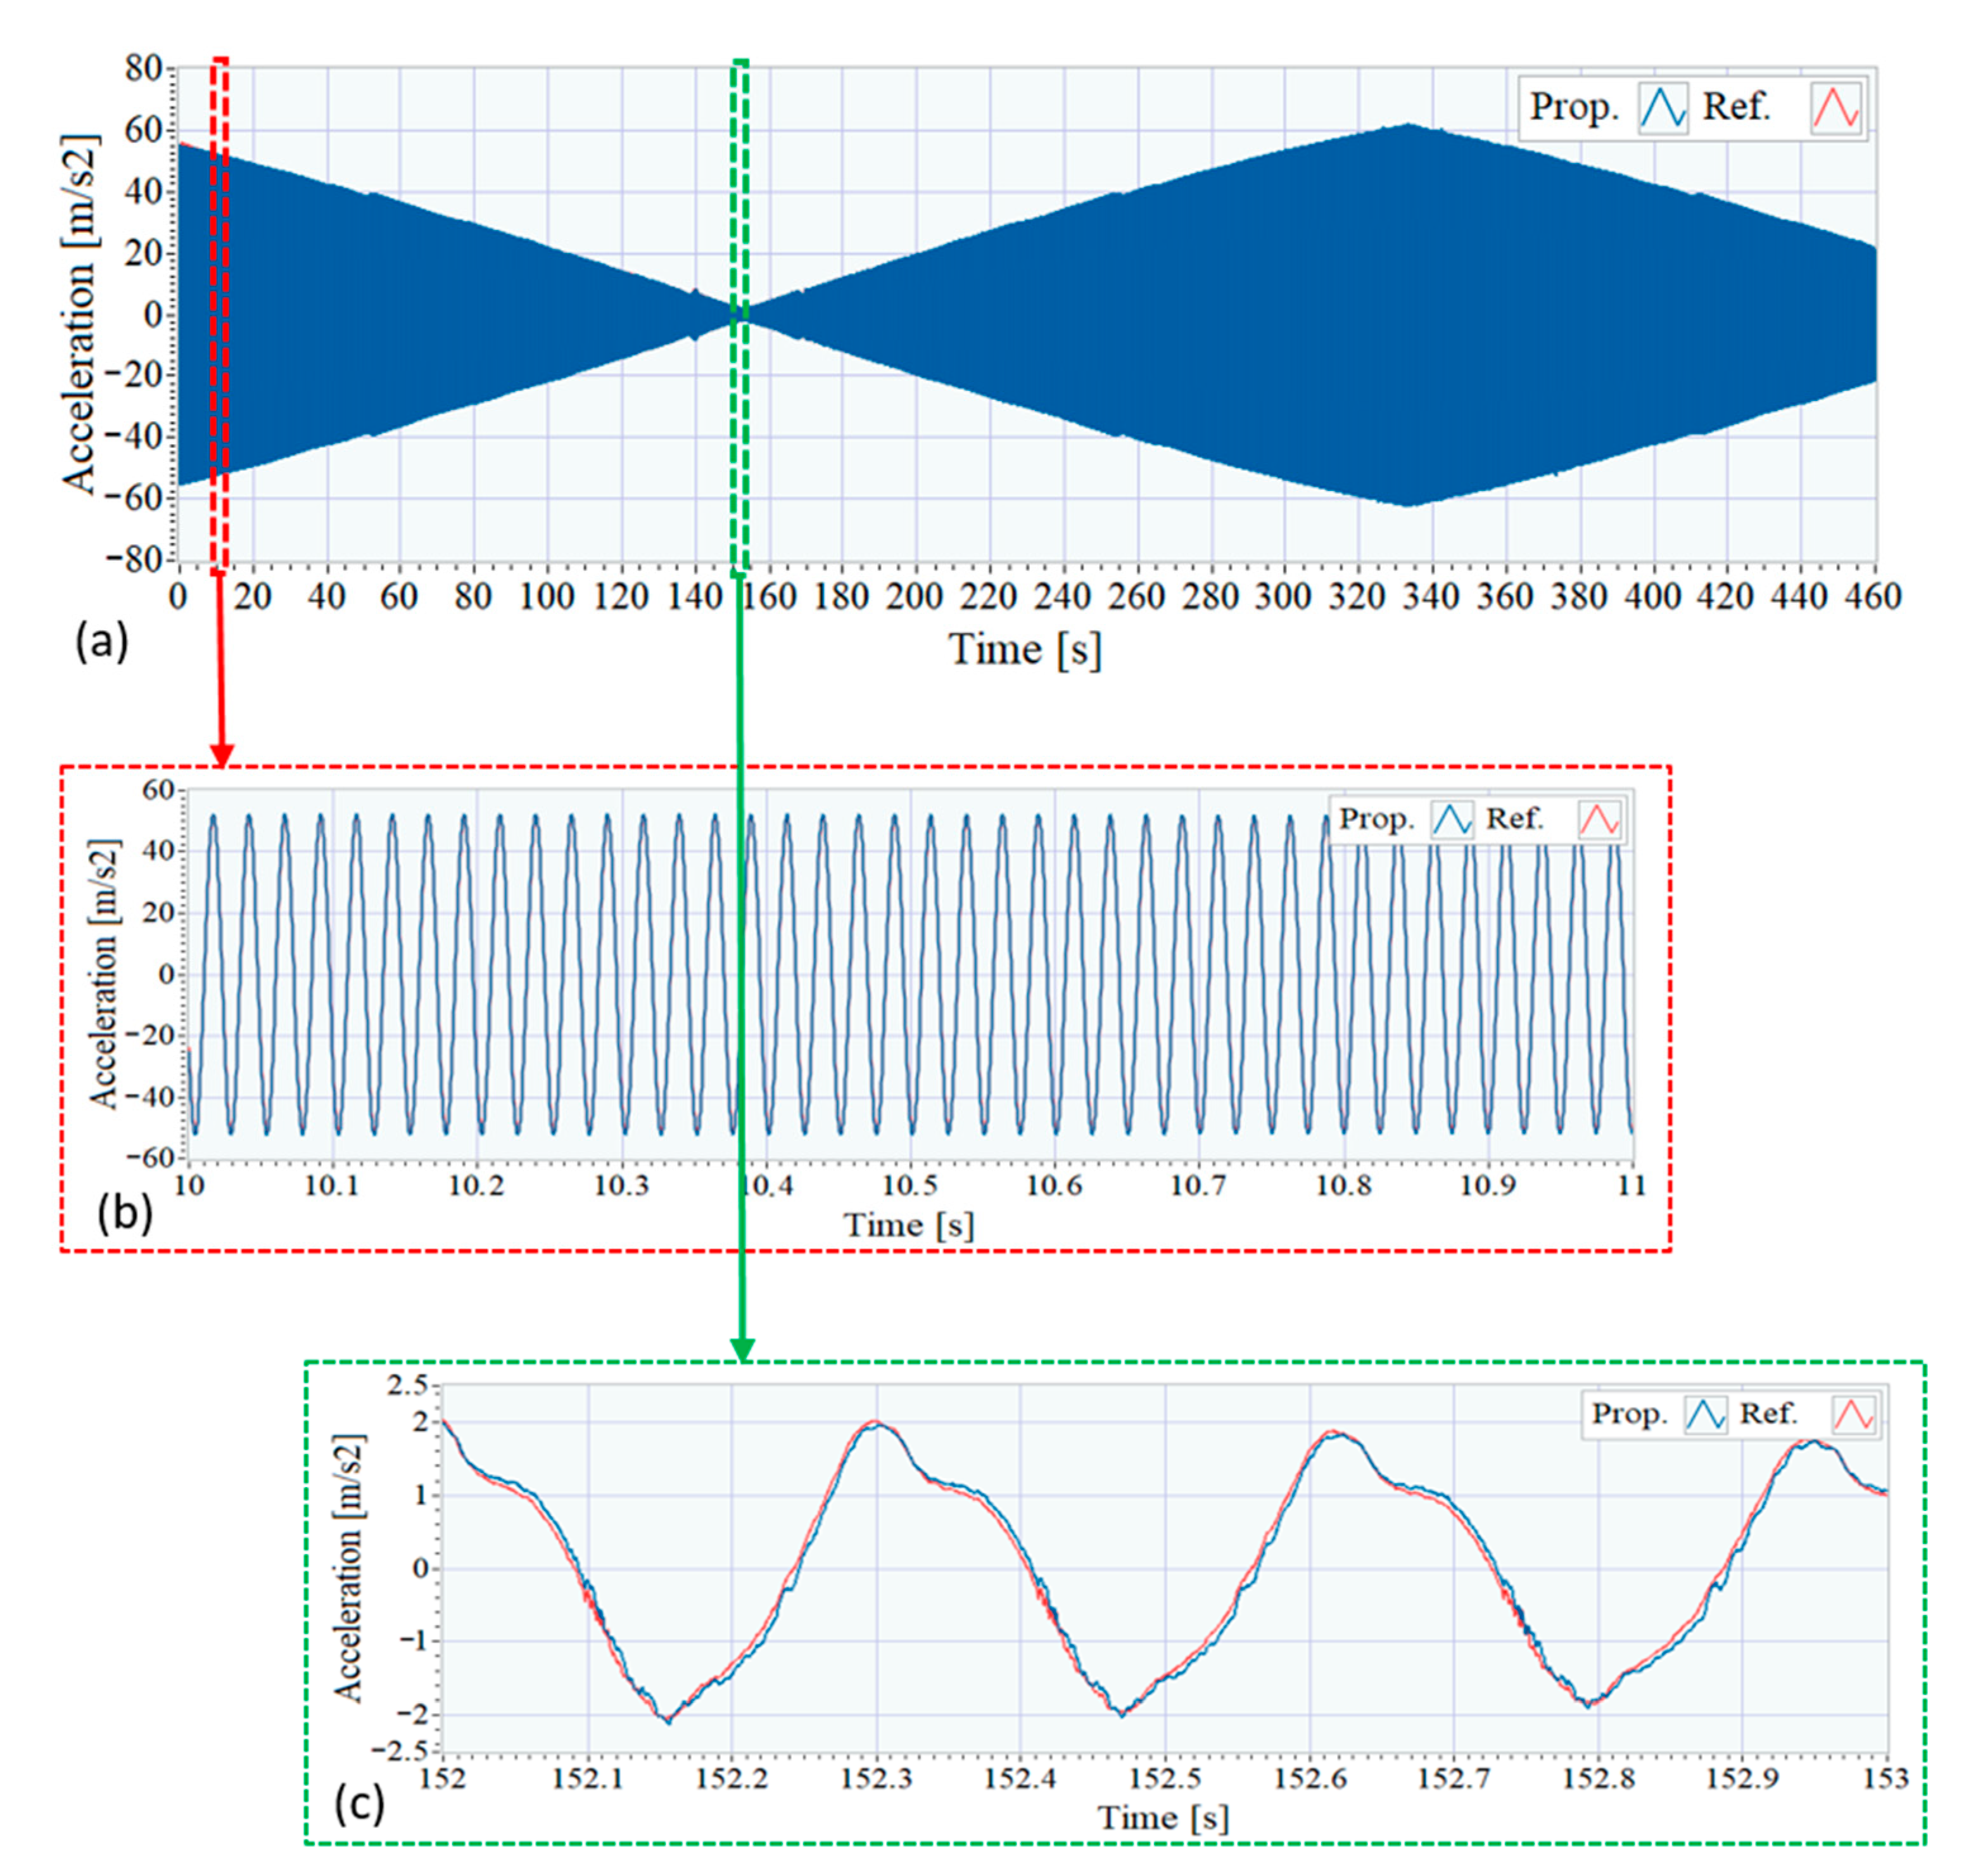
Task: Click the red Ref. legend icon in plot (a)
Action: click(x=1836, y=107)
